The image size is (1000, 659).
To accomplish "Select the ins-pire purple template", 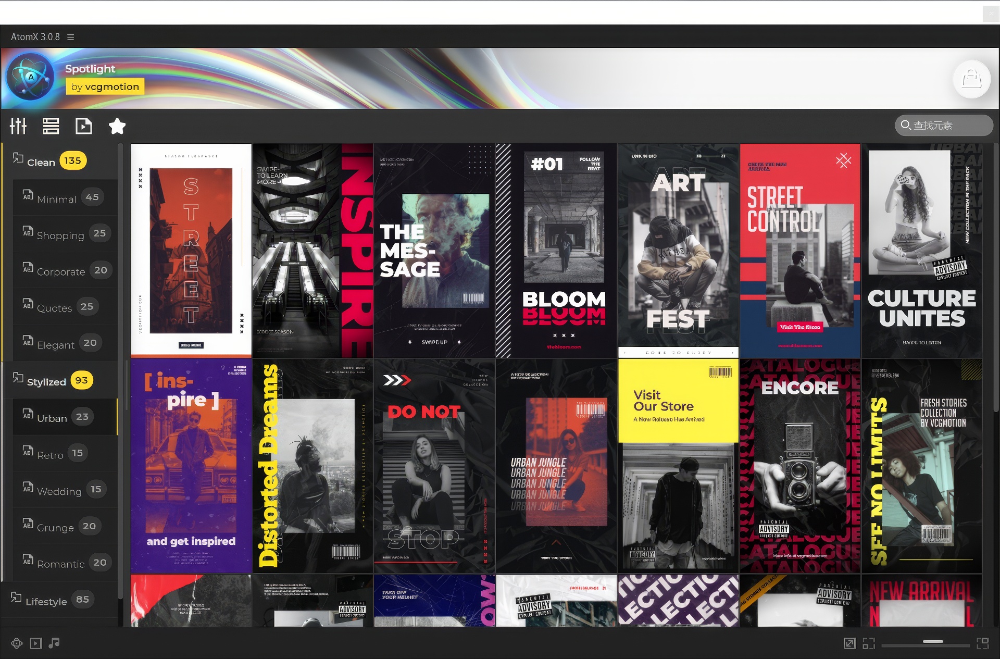I will coord(191,466).
